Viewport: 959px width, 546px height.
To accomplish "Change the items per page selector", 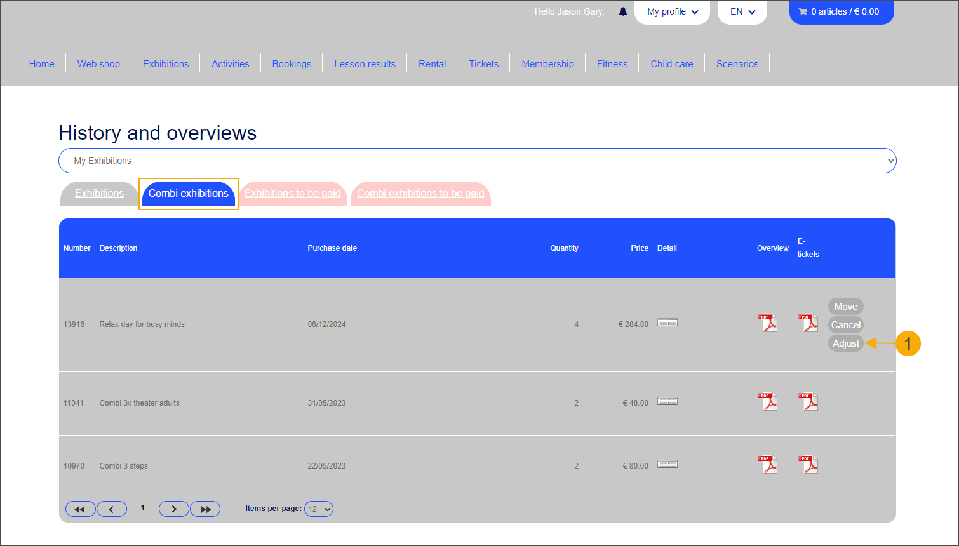I will coord(319,509).
